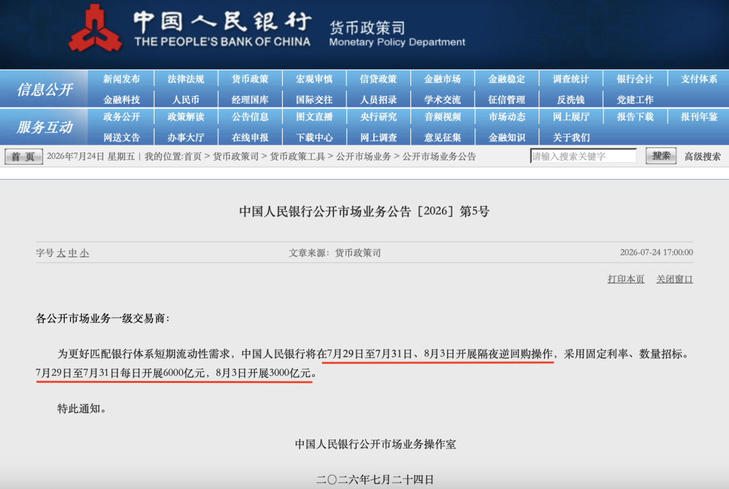Open 政务公开 menu item
This screenshot has width=729, height=489.
coord(122,117)
